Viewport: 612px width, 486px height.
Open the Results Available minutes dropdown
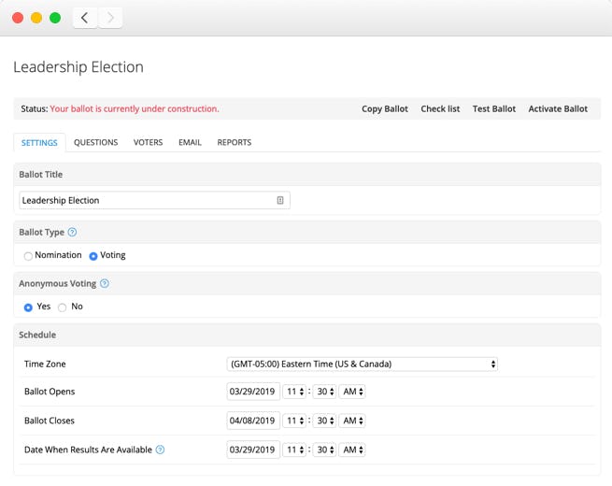(325, 450)
